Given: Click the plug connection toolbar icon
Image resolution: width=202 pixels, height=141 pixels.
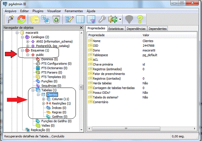Looking at the screenshot, I should click(11, 19).
